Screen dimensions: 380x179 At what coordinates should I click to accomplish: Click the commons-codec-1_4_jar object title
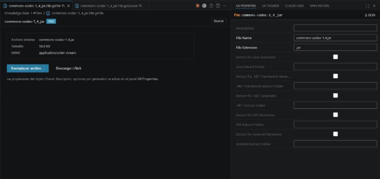[x=25, y=21]
